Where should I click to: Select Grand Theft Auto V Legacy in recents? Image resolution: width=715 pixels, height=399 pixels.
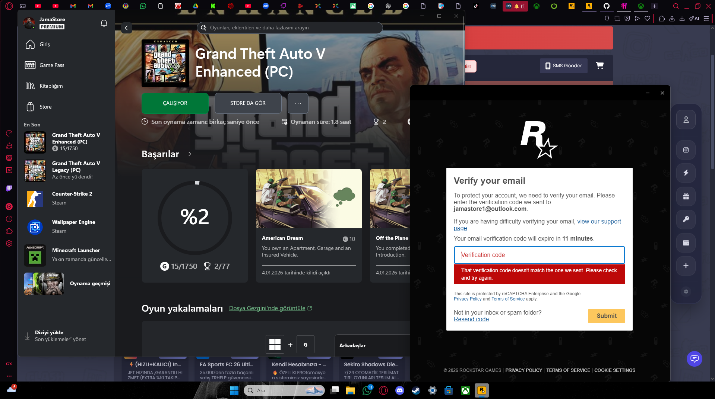point(66,170)
